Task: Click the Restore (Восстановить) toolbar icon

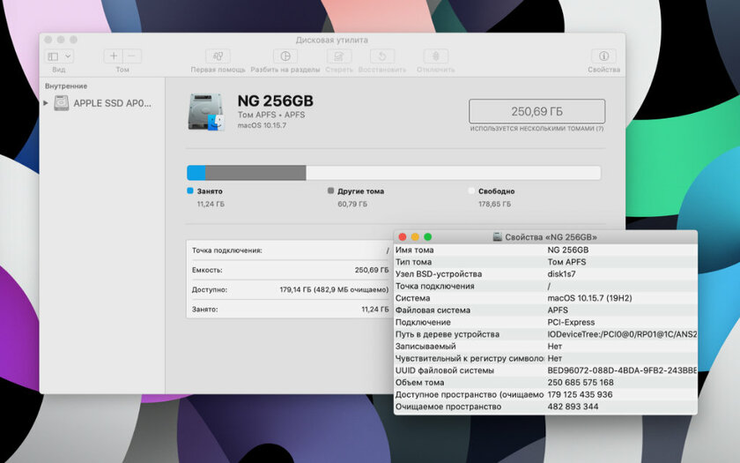Action: 381,56
